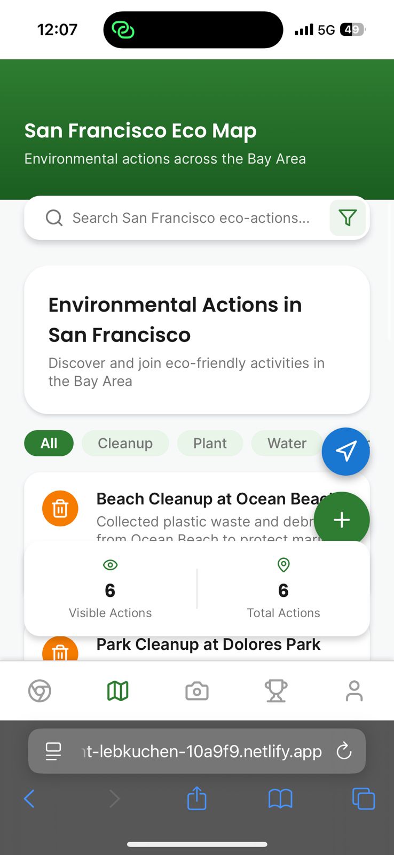This screenshot has height=855, width=394.
Task: Open Safari tabs overview button
Action: [x=364, y=799]
